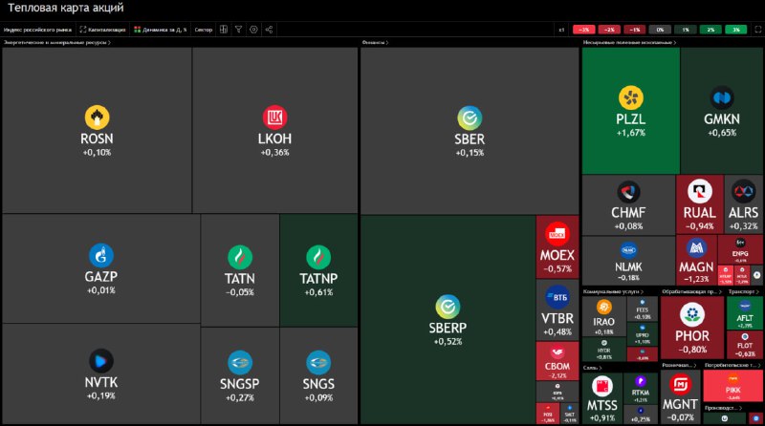Click the PHOR PhosAgro logo icon
The image size is (765, 426).
tap(692, 314)
